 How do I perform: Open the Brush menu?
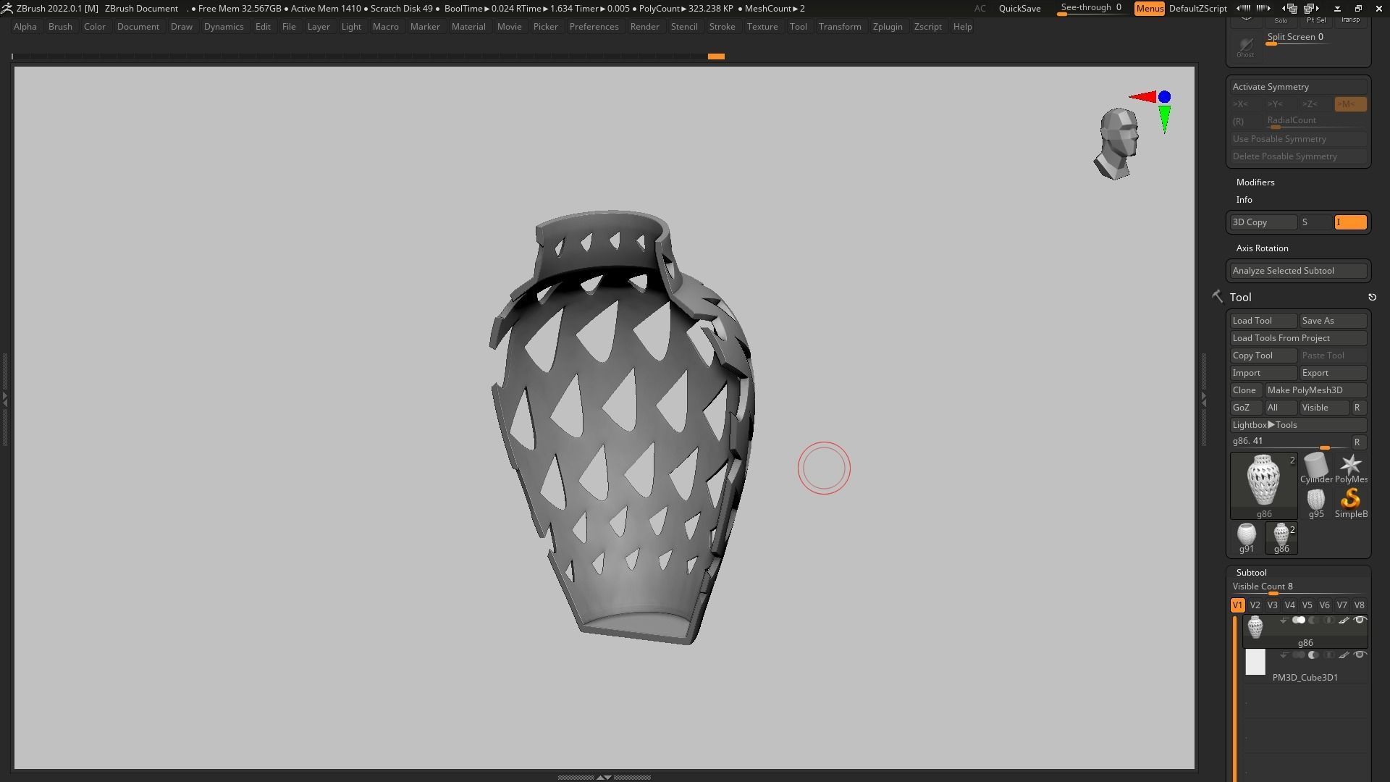click(x=60, y=27)
